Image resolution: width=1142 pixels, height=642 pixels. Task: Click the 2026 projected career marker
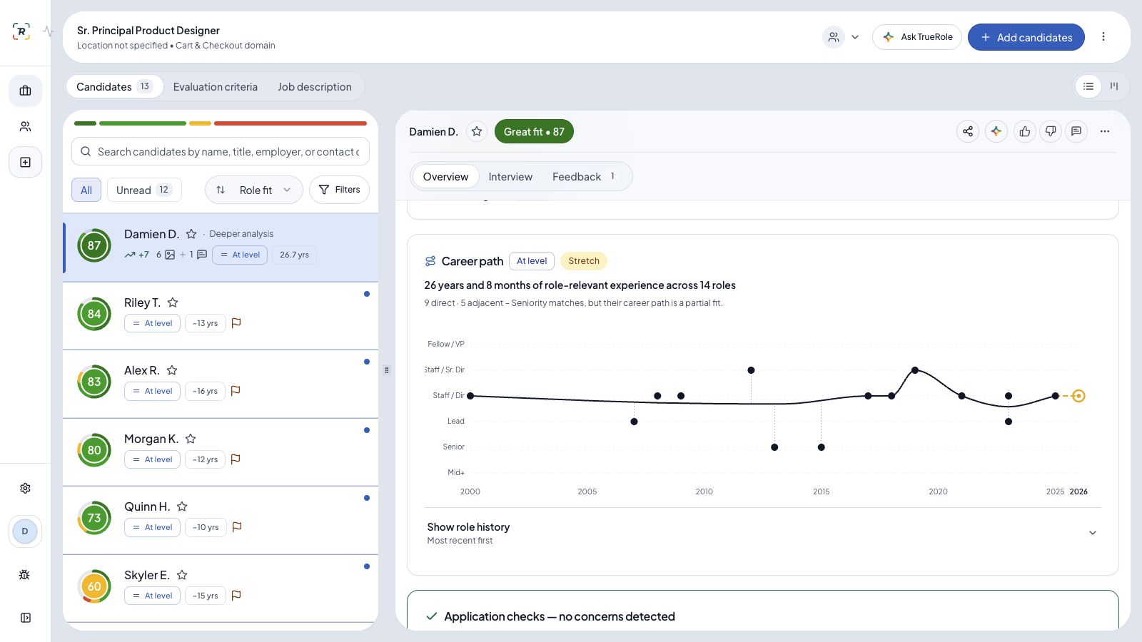1078,396
